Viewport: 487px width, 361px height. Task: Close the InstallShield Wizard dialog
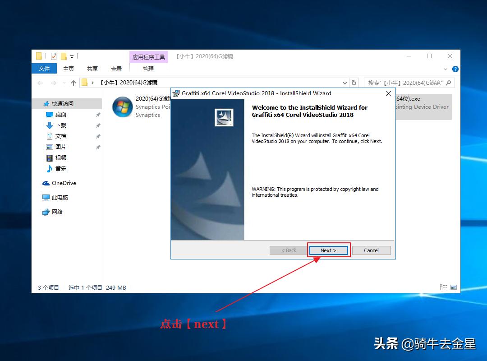pyautogui.click(x=389, y=93)
